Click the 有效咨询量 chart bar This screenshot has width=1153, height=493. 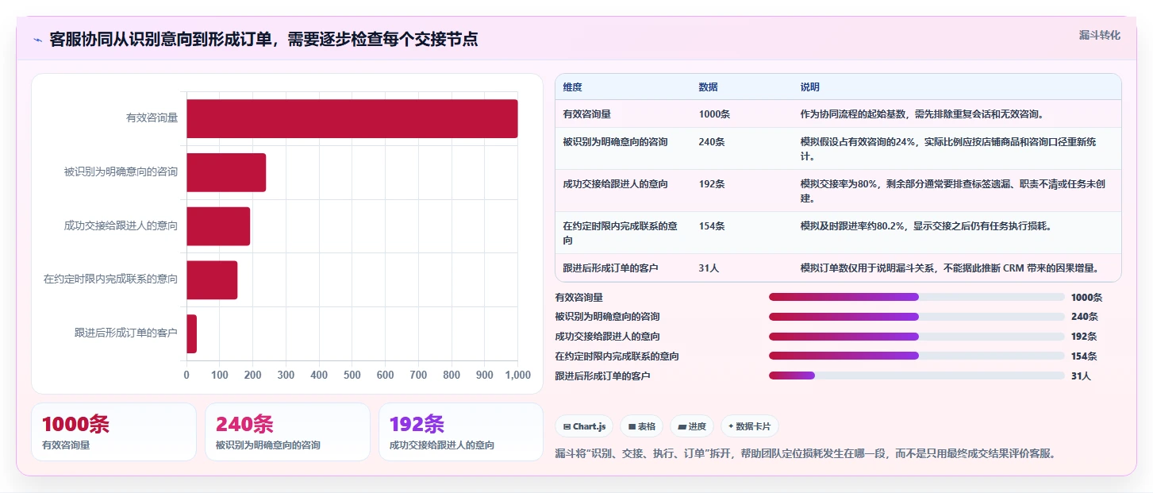coord(352,118)
